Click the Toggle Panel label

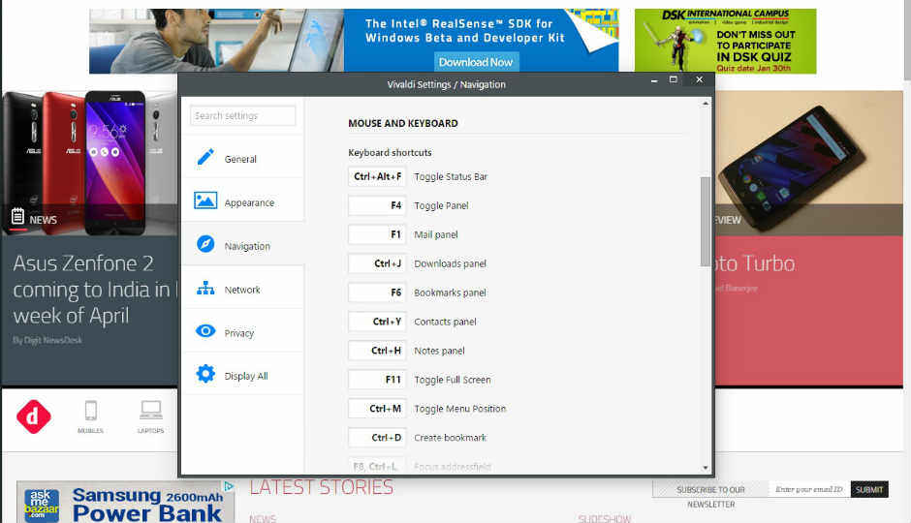coord(441,205)
